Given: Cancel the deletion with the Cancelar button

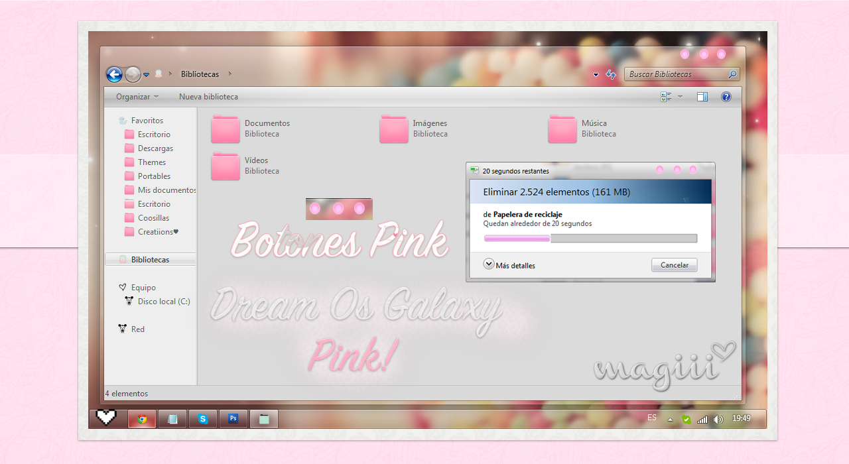Looking at the screenshot, I should tap(674, 264).
